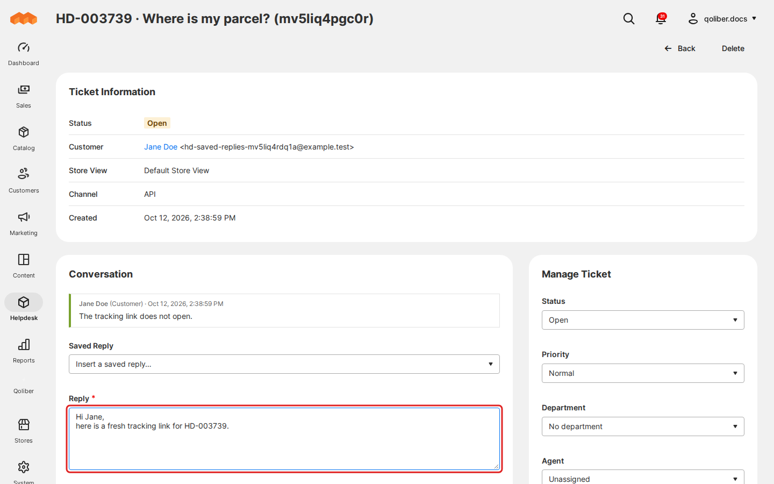774x484 pixels.
Task: Open the Catalog sidebar menu
Action: coord(24,139)
